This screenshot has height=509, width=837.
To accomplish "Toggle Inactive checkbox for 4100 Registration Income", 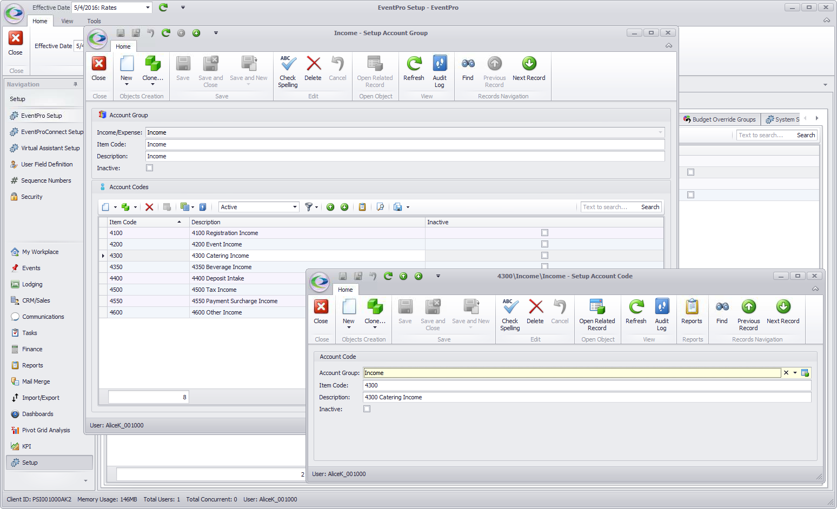I will pyautogui.click(x=544, y=233).
